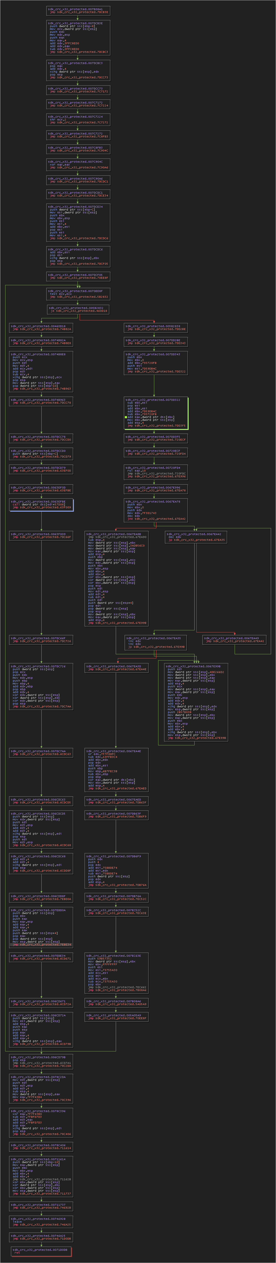
Task: Select graph node 005A05A9
Action: pyautogui.click(x=117, y=1017)
